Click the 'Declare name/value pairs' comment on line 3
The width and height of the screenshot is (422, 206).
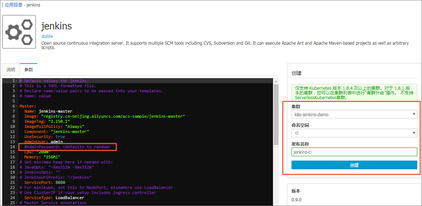(91, 91)
